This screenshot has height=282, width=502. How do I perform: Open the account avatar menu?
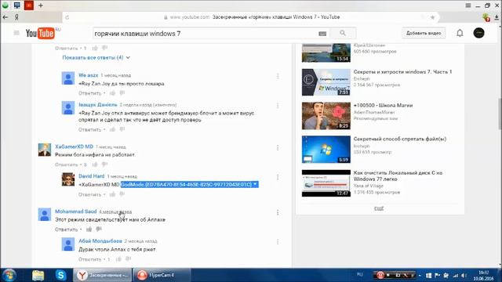tap(479, 33)
